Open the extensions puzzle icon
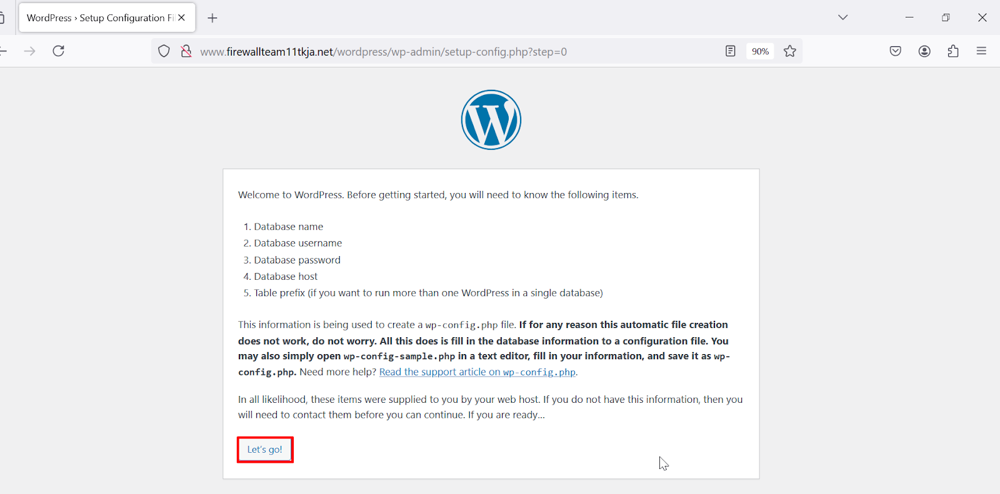The height and width of the screenshot is (494, 1000). pyautogui.click(x=953, y=51)
